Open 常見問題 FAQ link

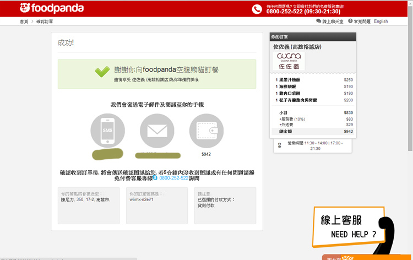point(362,21)
